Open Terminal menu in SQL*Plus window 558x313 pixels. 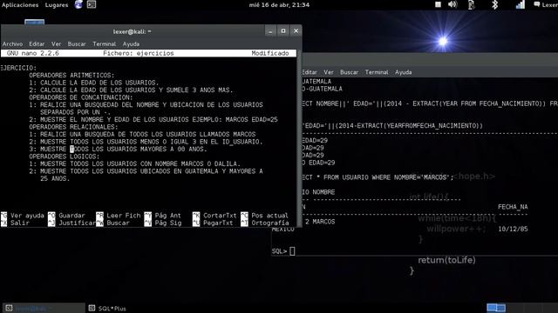click(377, 72)
